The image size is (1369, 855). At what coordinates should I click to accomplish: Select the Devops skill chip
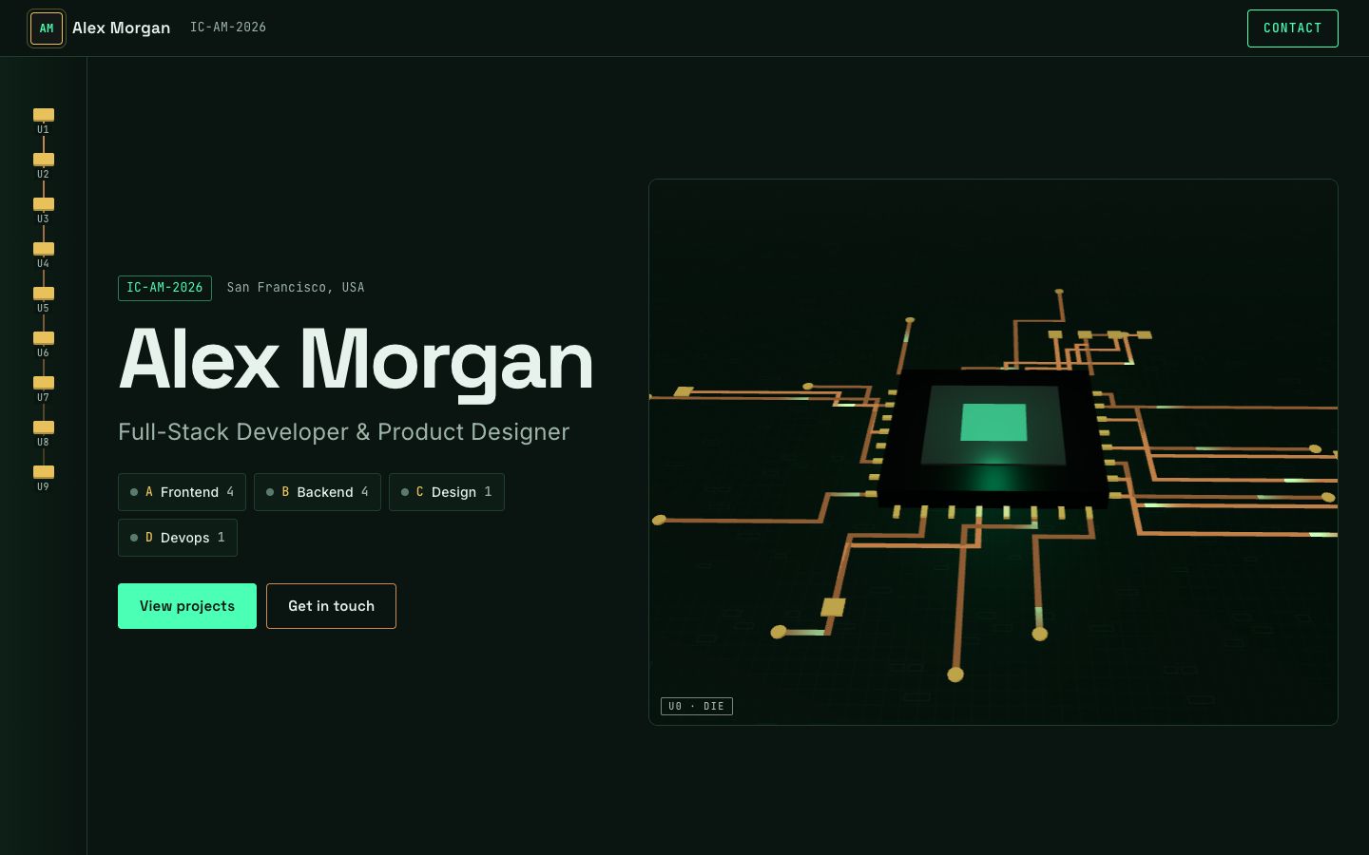[178, 538]
